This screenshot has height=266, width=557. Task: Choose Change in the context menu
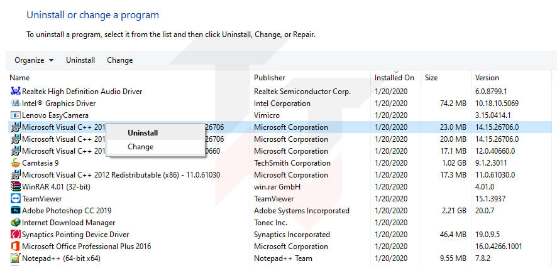141,147
